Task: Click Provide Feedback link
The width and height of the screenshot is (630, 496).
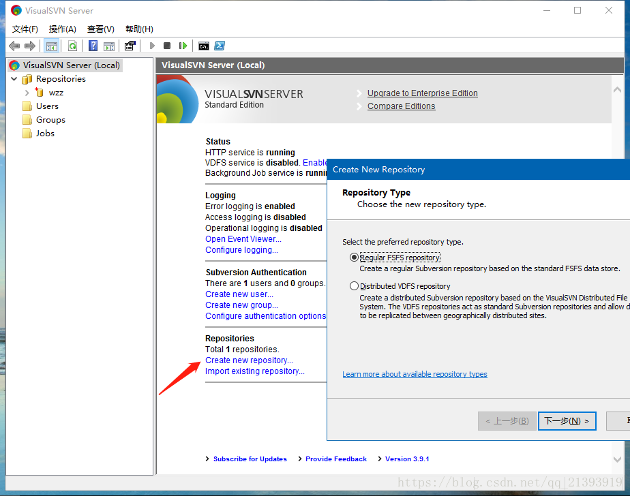Action: [x=336, y=459]
